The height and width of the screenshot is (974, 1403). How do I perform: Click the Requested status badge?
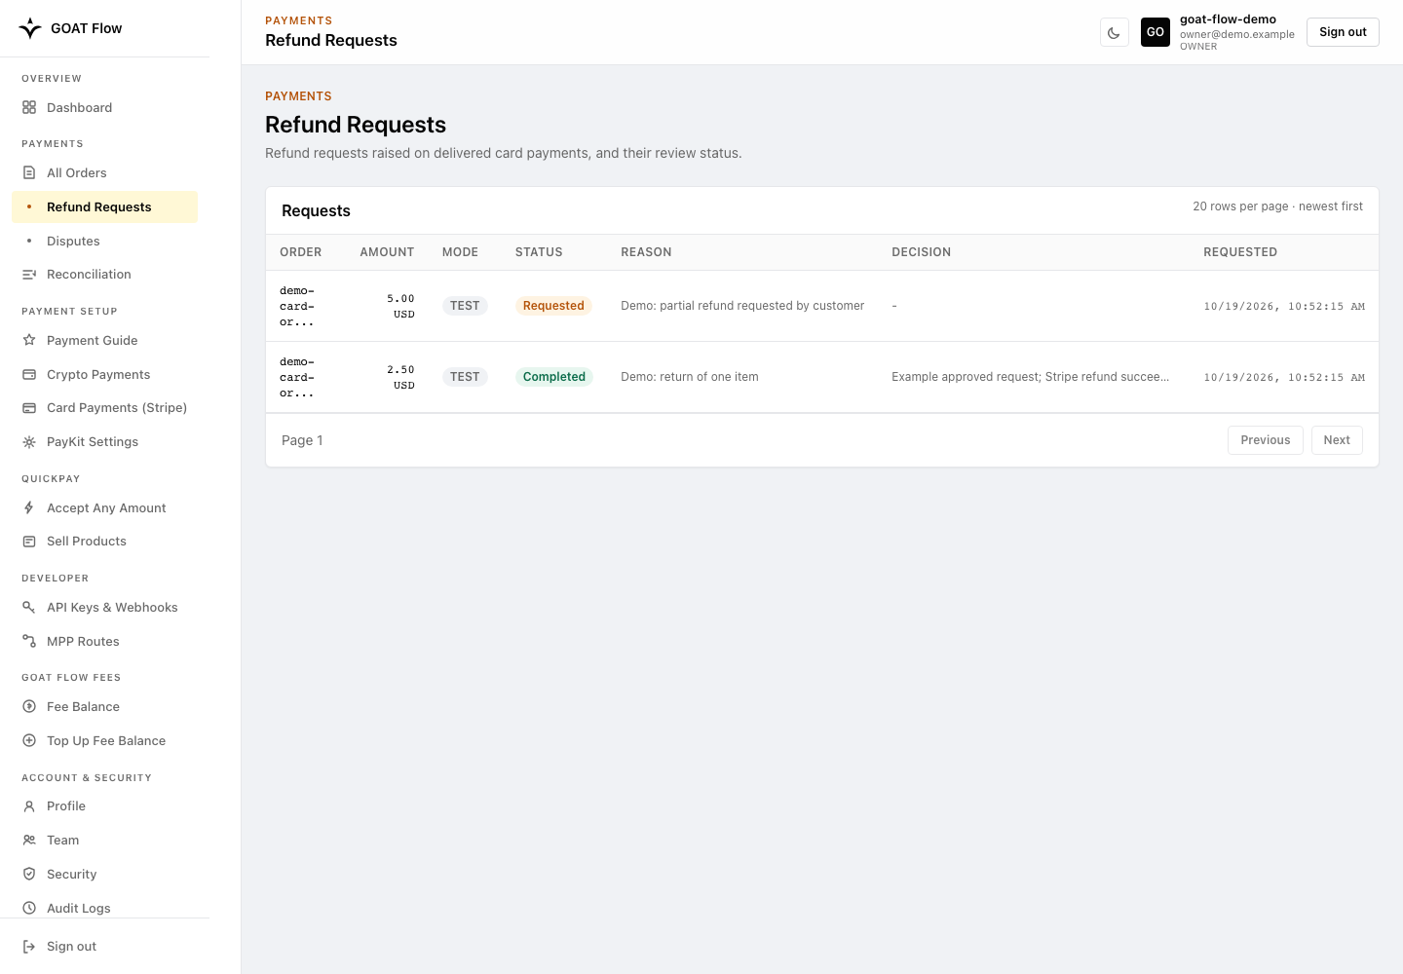pyautogui.click(x=553, y=306)
